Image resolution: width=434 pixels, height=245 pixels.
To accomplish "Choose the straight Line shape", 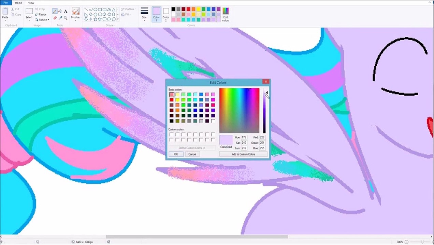I will (x=86, y=10).
